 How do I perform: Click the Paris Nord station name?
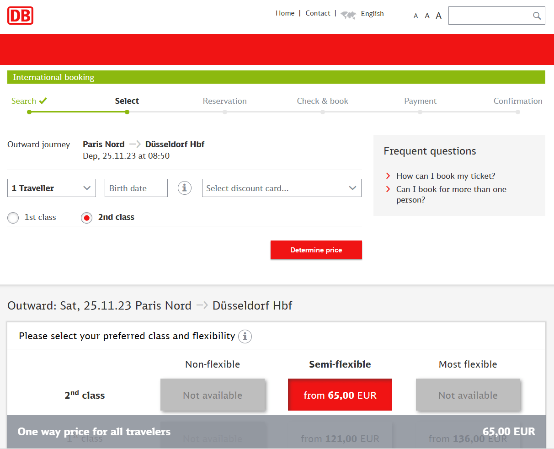pos(104,144)
